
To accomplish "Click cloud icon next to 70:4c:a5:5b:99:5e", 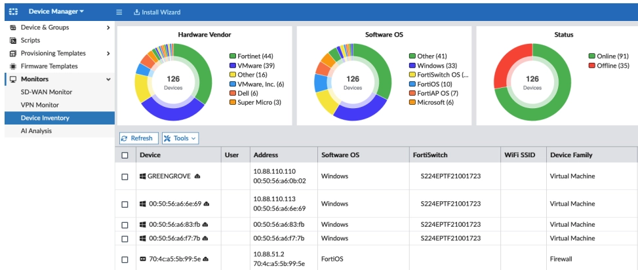I will pos(206,259).
